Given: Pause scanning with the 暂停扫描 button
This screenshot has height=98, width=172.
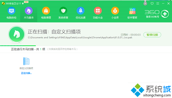Looking at the screenshot, I should click(x=152, y=35).
